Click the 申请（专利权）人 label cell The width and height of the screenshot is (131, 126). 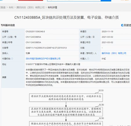[90, 53]
